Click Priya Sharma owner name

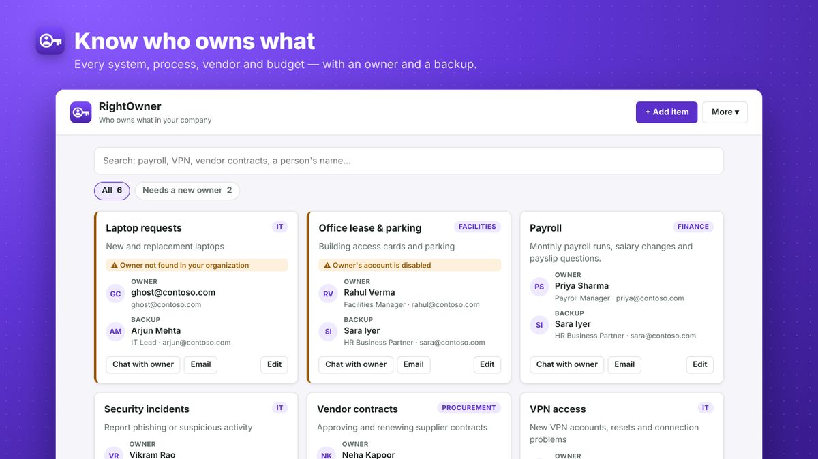pos(581,286)
